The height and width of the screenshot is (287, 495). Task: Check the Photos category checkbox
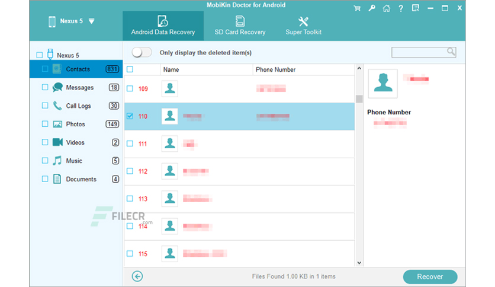[x=45, y=124]
